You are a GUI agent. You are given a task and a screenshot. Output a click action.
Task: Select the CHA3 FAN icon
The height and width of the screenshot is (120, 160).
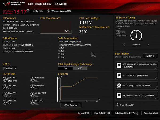pos(33,87)
